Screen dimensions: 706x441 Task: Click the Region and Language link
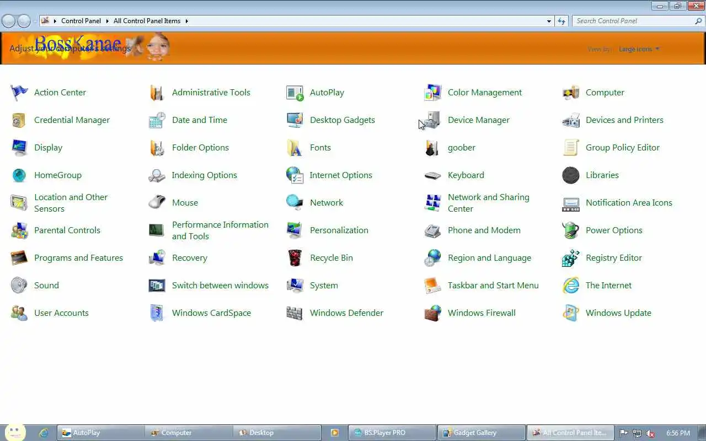[489, 258]
